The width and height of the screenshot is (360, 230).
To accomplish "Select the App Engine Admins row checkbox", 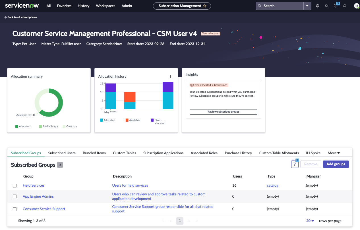I will (15, 196).
